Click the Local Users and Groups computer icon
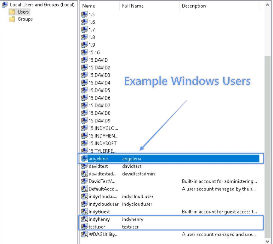The height and width of the screenshot is (244, 273). pos(5,5)
